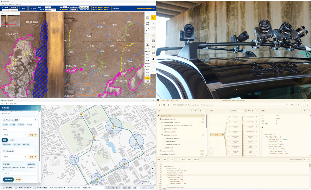This screenshot has width=311, height=190.
Task: Click the 登録名 input field in Atlas
Action: (20, 130)
